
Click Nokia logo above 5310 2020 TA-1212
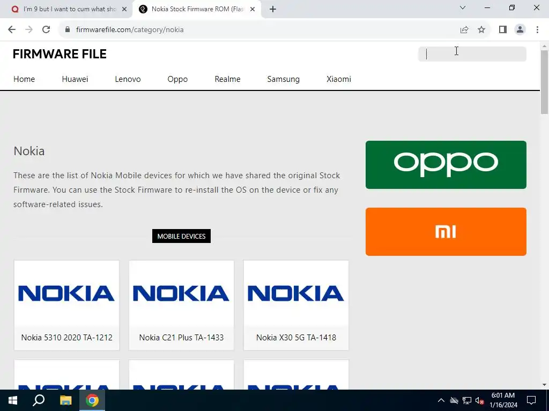pyautogui.click(x=66, y=293)
